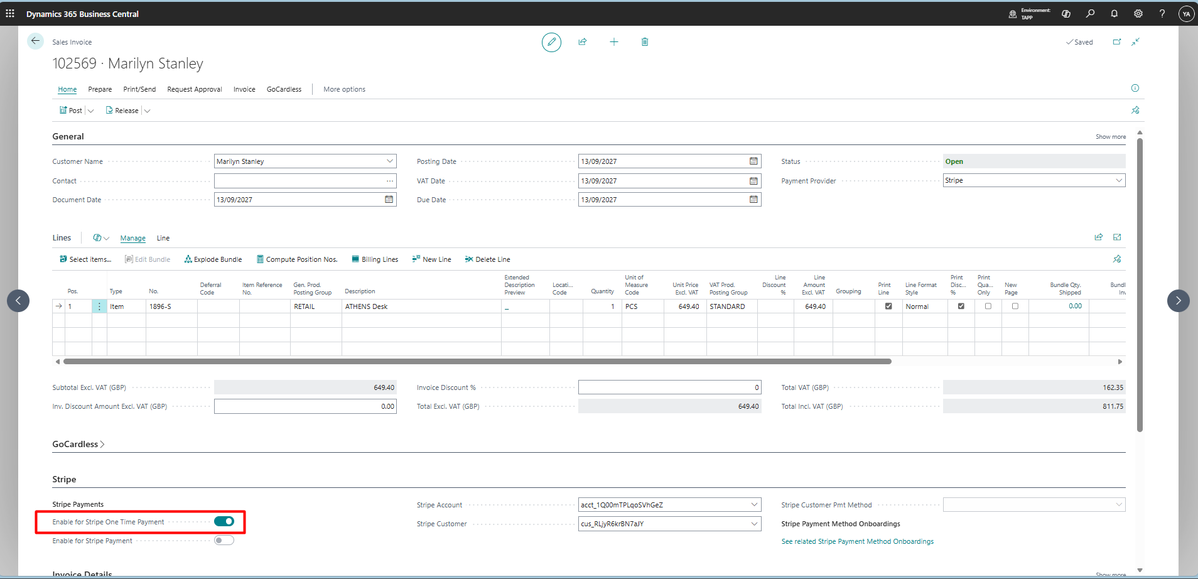Open Due Date calendar picker
The image size is (1198, 579).
(753, 200)
